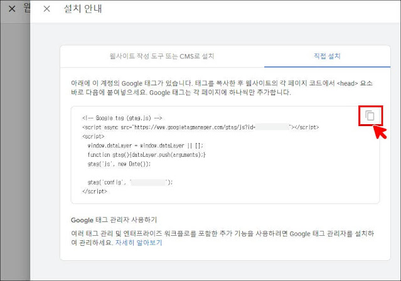Copy the Google tag code snippet
This screenshot has height=281, width=401.
tap(370, 116)
